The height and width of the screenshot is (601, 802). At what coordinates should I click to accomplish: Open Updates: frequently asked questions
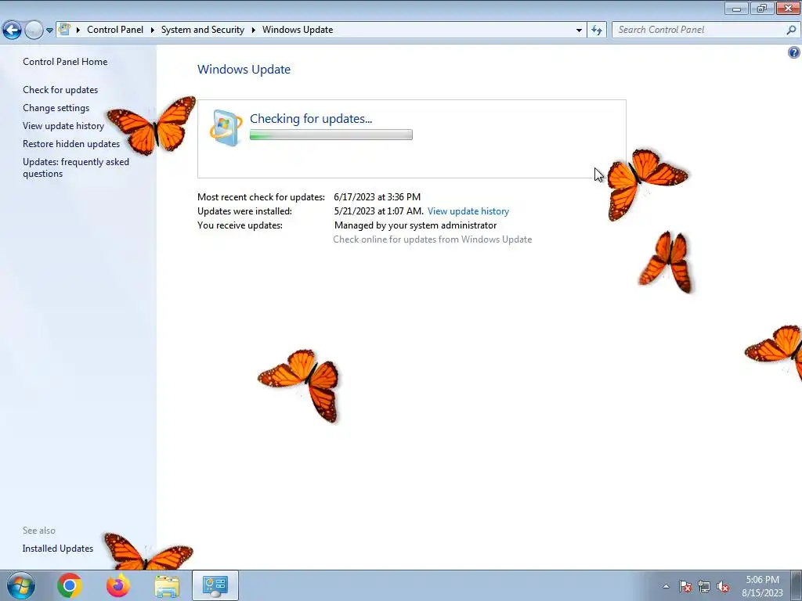point(76,167)
